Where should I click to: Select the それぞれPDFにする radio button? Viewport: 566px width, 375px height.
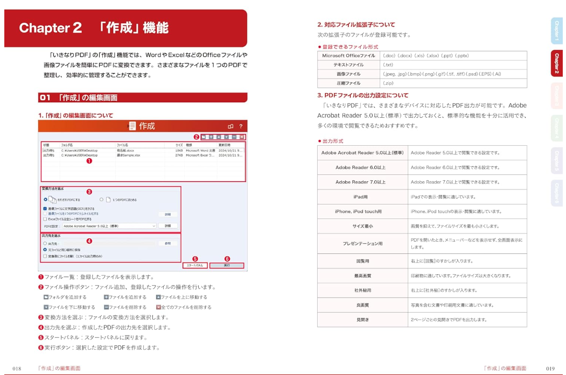coord(45,200)
